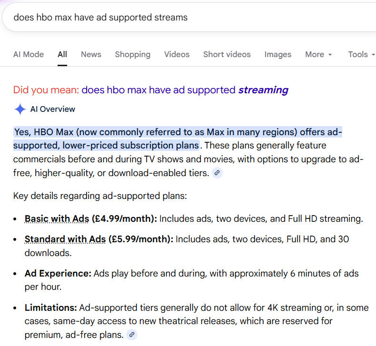Viewport: 376px width, 346px height.
Task: Click the highlighted 'Yes, HBO Max' answer text
Action: click(x=178, y=138)
